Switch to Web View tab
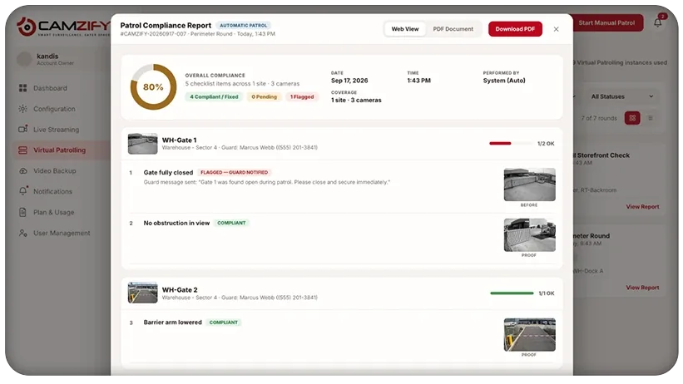Image resolution: width=683 pixels, height=384 pixels. (x=405, y=29)
